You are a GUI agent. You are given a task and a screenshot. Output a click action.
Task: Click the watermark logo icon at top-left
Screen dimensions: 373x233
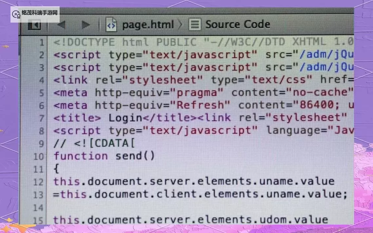click(x=16, y=14)
